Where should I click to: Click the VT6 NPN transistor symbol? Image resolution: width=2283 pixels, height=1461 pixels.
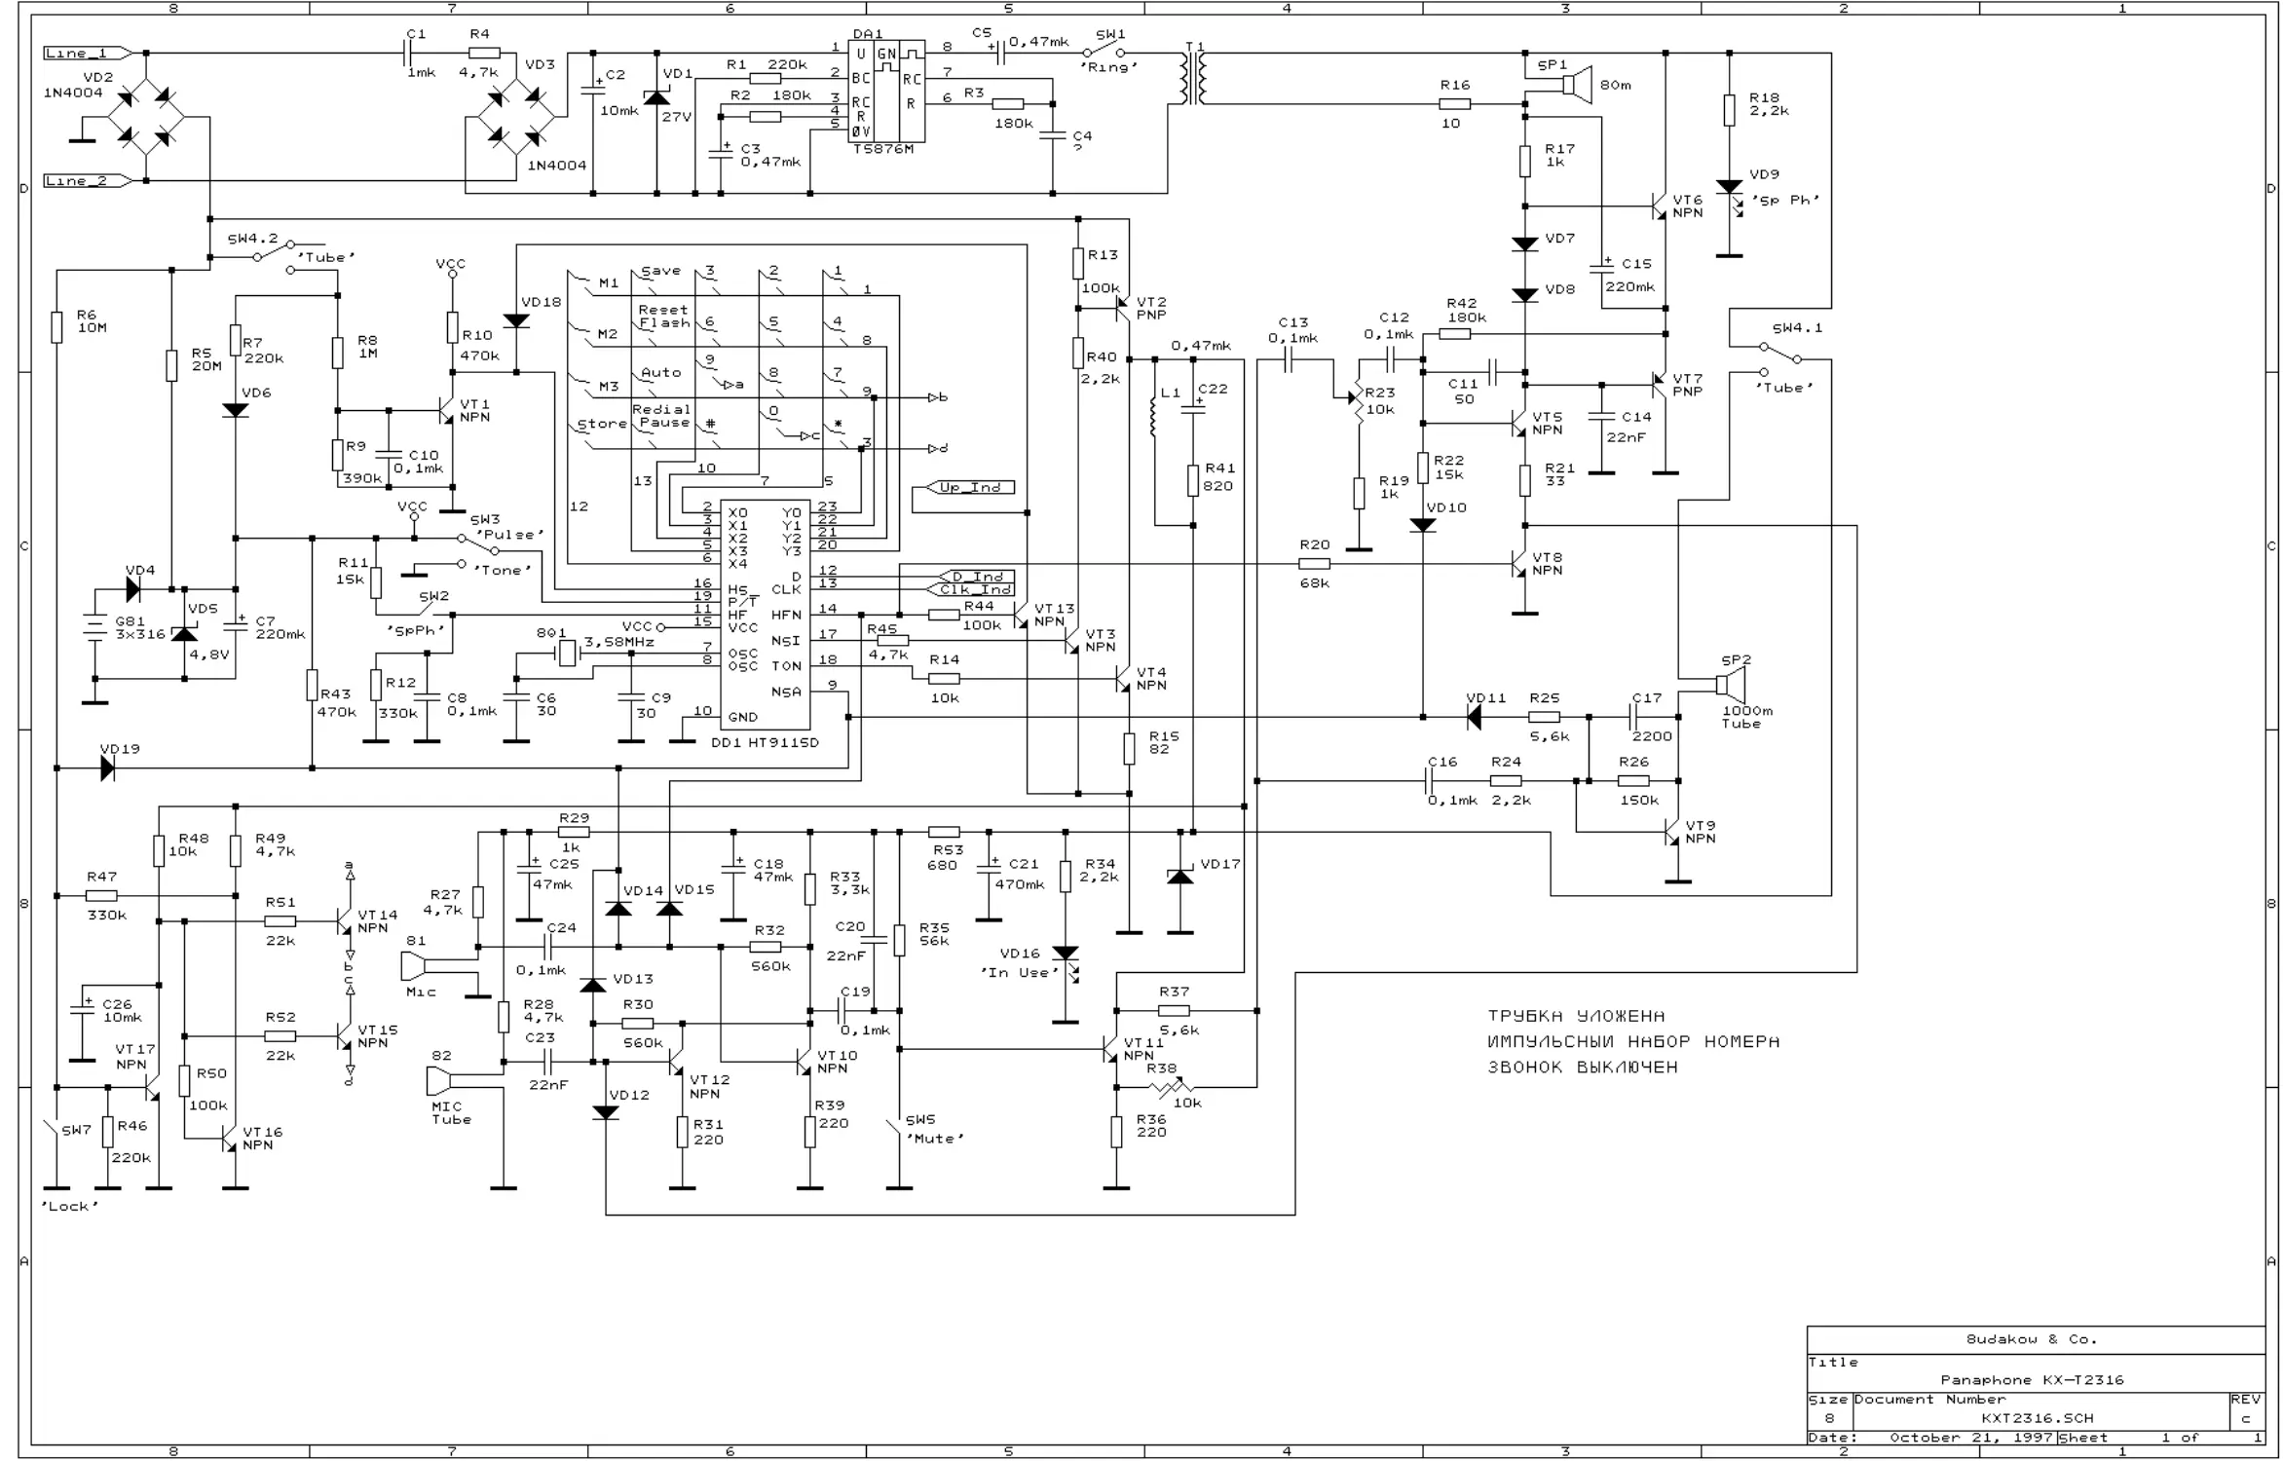tap(1658, 206)
